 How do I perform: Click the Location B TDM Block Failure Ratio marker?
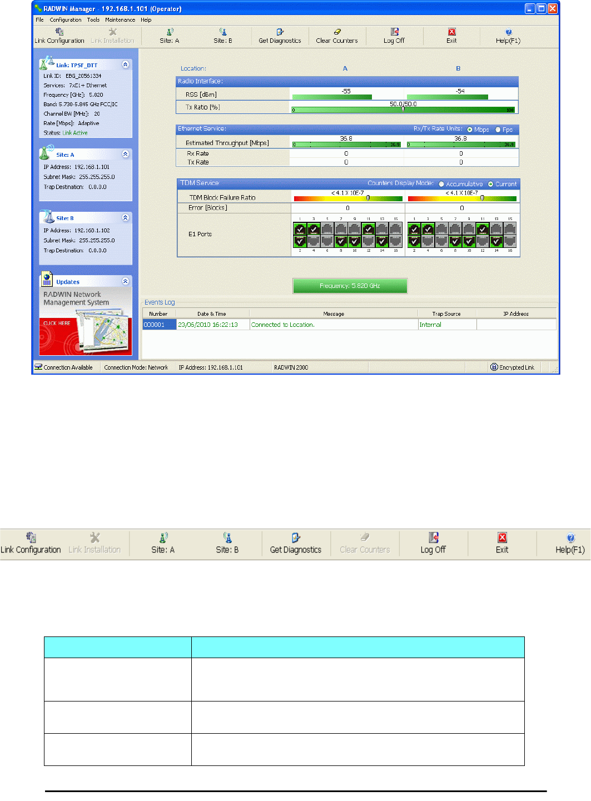[x=482, y=198]
